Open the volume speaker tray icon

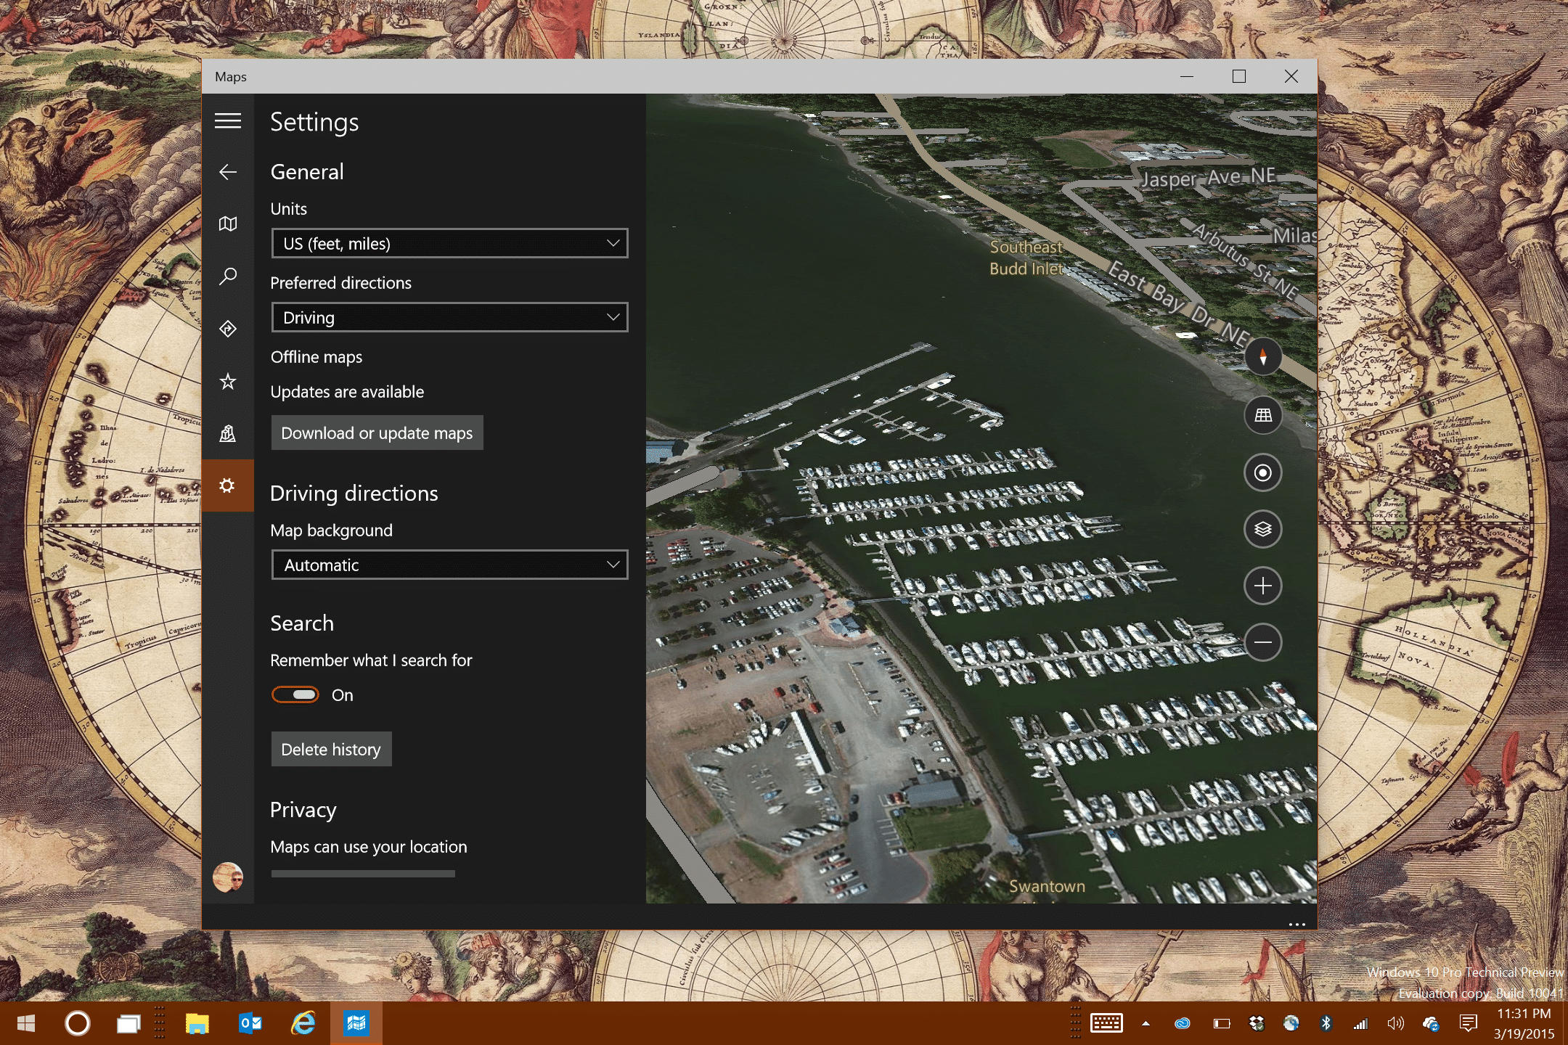click(x=1395, y=1023)
